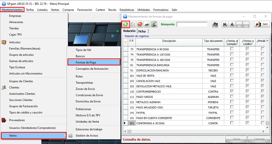
Task: Click the formas de pago window icon
Action: 125,17
